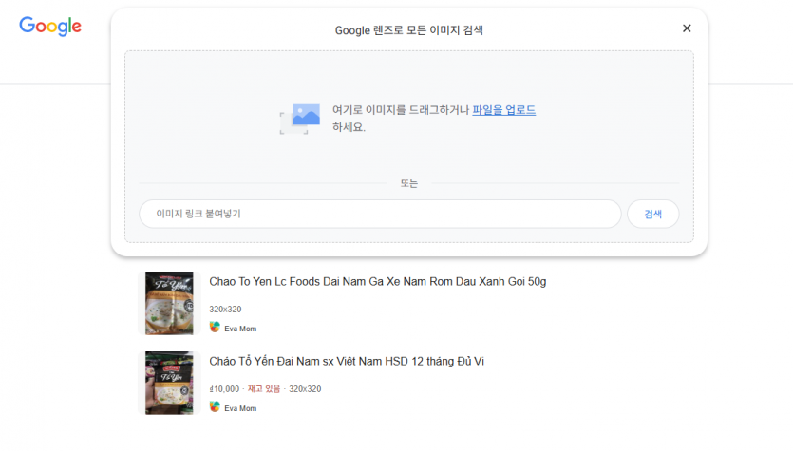Screen dimensions: 793x451
Task: Click the Eva Mom icon under first result
Action: coord(215,328)
